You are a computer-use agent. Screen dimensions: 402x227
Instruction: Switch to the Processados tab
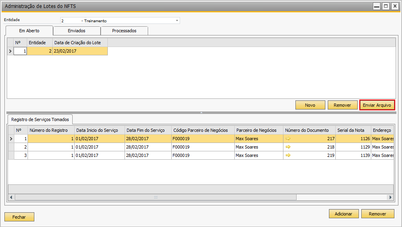pos(124,31)
